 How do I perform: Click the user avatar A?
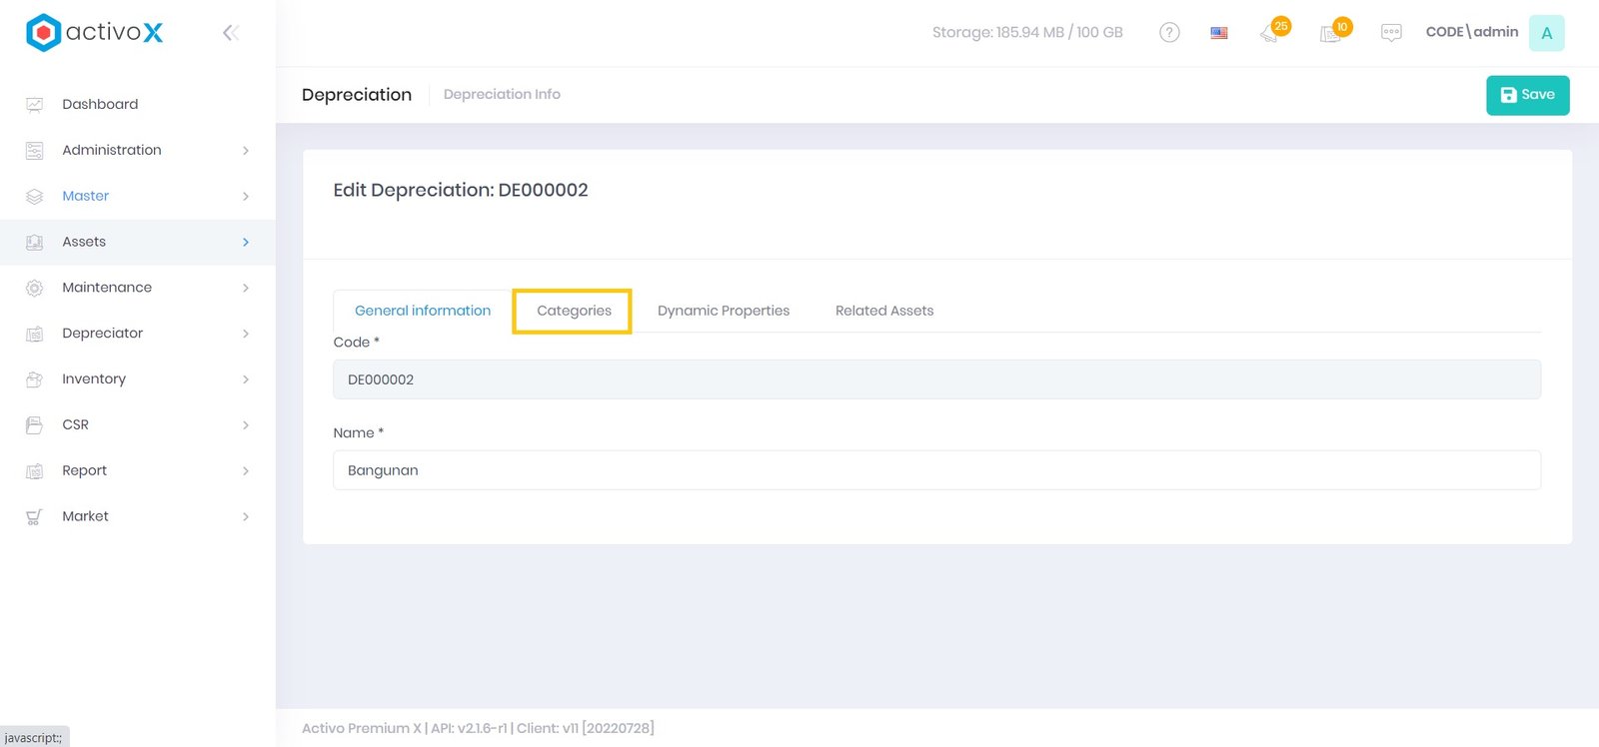[1546, 33]
